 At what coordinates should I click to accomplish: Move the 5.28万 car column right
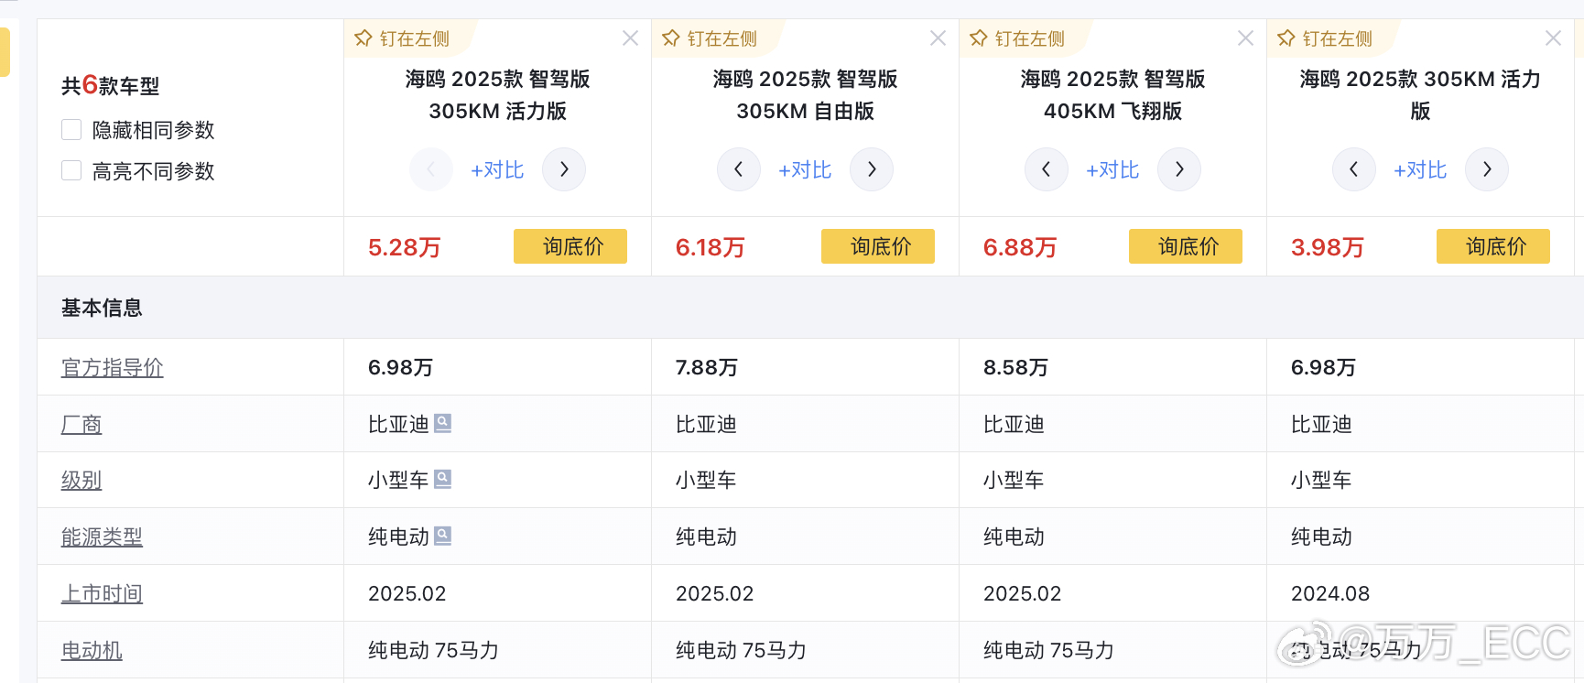[564, 169]
